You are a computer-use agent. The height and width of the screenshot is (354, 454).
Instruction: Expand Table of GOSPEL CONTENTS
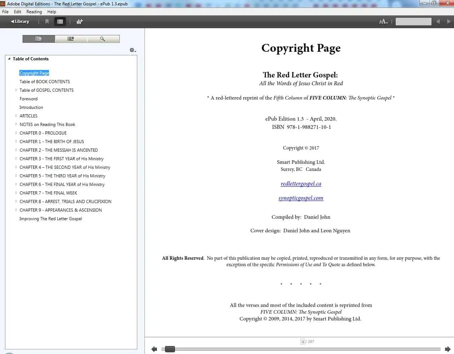click(16, 90)
